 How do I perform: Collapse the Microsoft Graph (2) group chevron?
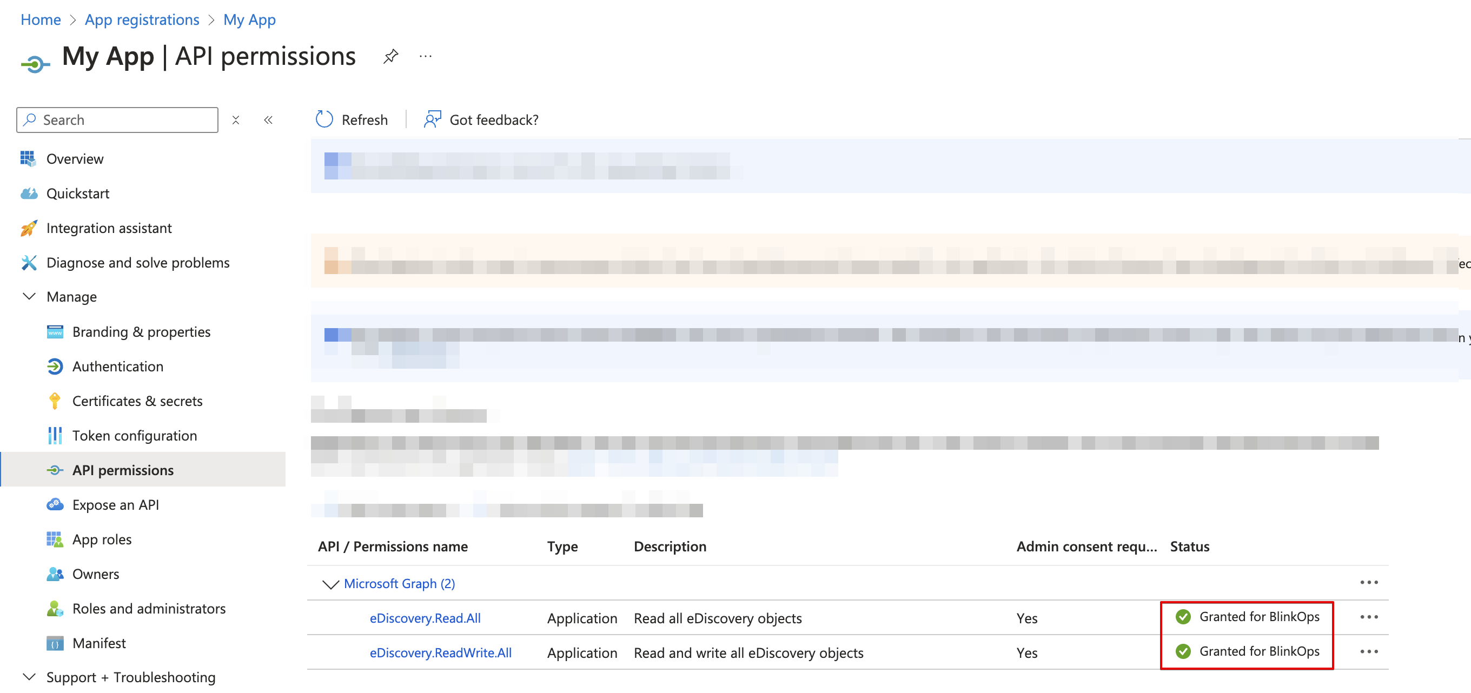330,584
